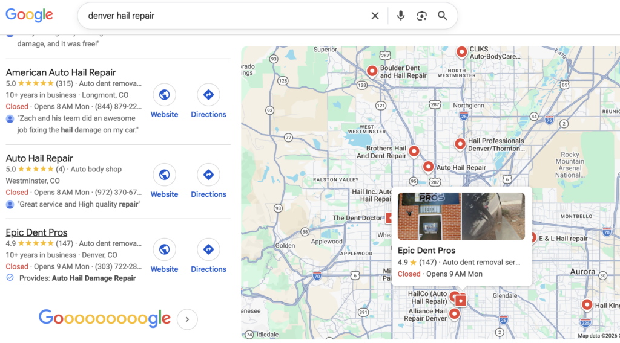Screen dimensions: 620x343
Task: Select Boulder Dent and Hail Repair map pin
Action: (x=372, y=71)
